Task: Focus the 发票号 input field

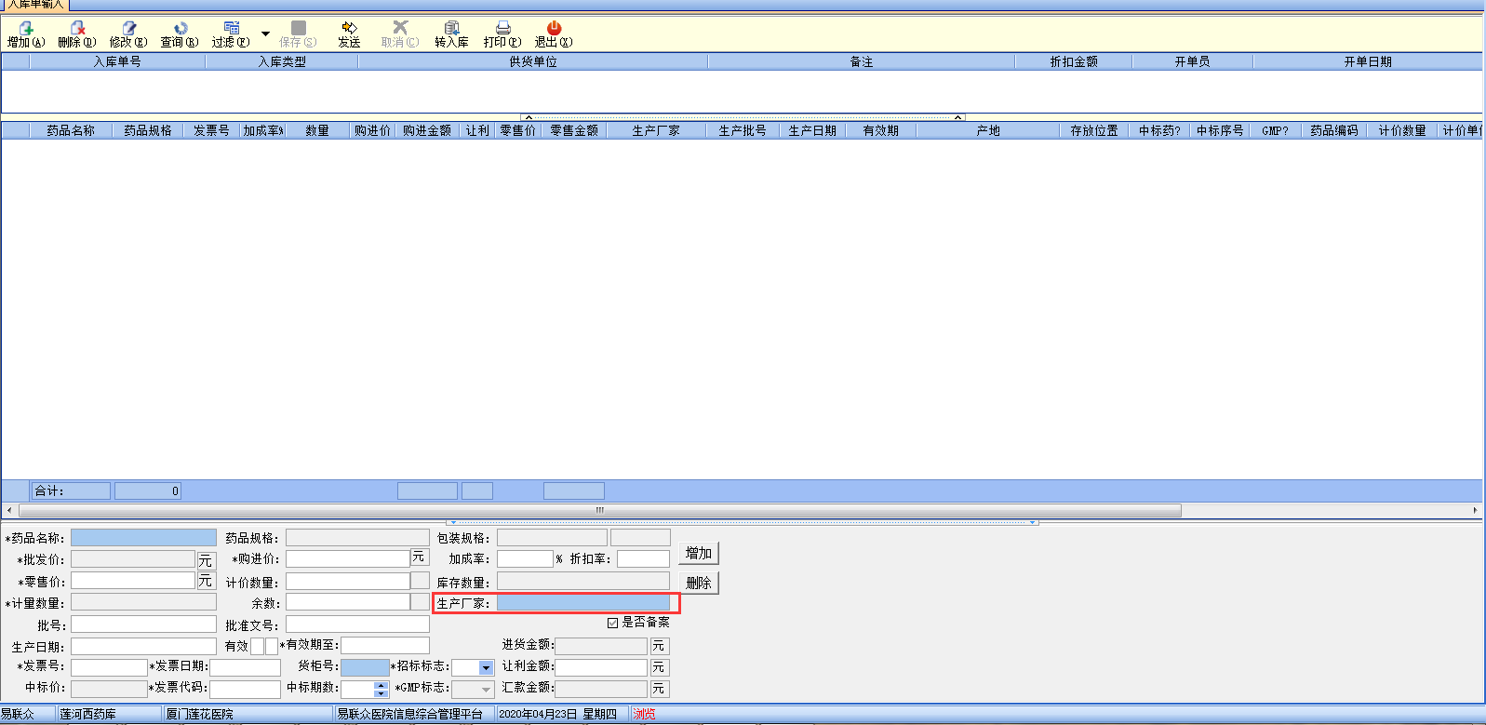Action: pos(109,667)
